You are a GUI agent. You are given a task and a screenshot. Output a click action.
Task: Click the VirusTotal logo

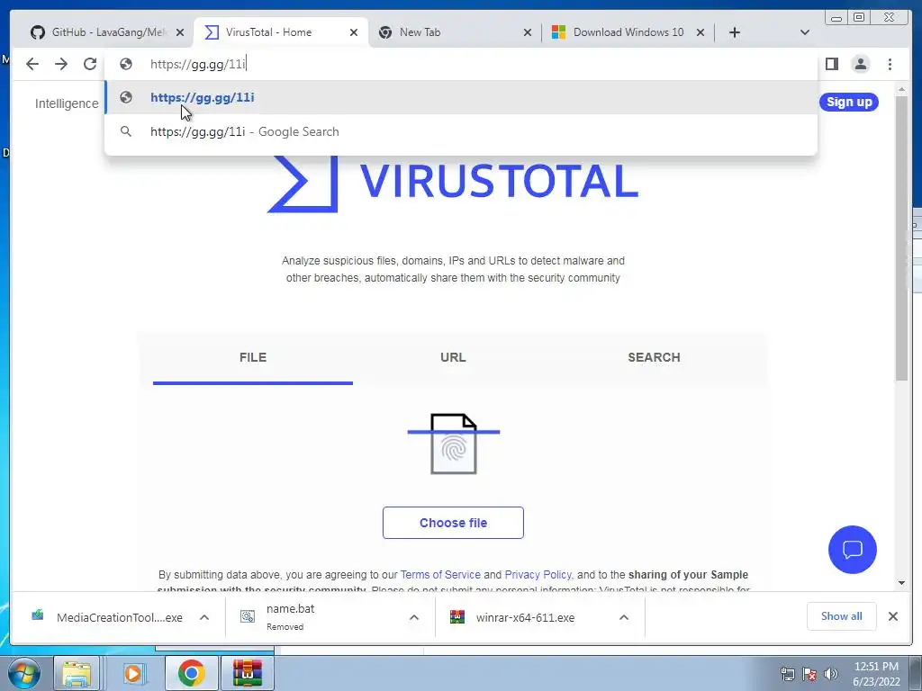pyautogui.click(x=453, y=182)
